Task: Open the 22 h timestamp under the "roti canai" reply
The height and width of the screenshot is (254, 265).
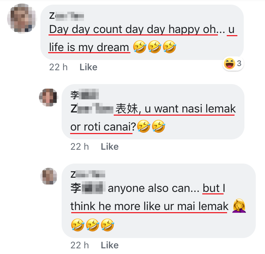Action: [80, 147]
